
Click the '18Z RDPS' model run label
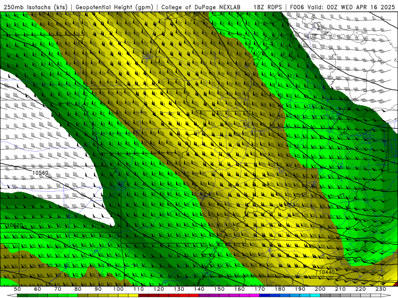pyautogui.click(x=268, y=7)
